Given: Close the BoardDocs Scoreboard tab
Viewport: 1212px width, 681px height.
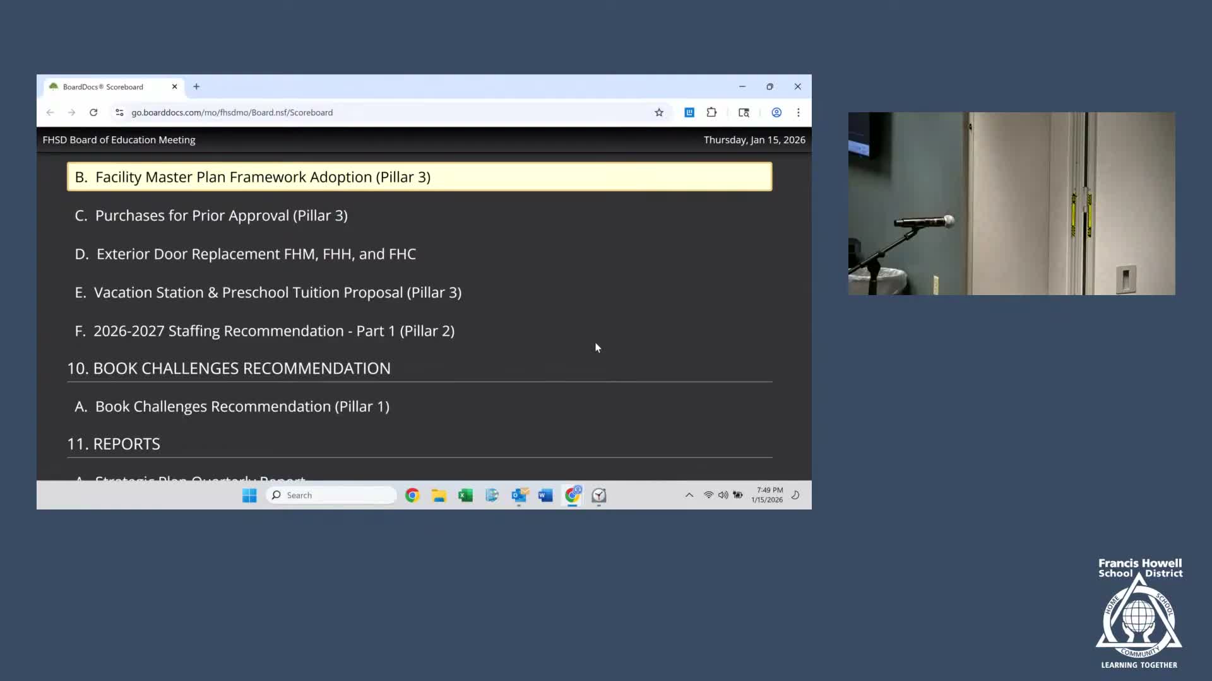Looking at the screenshot, I should [175, 86].
